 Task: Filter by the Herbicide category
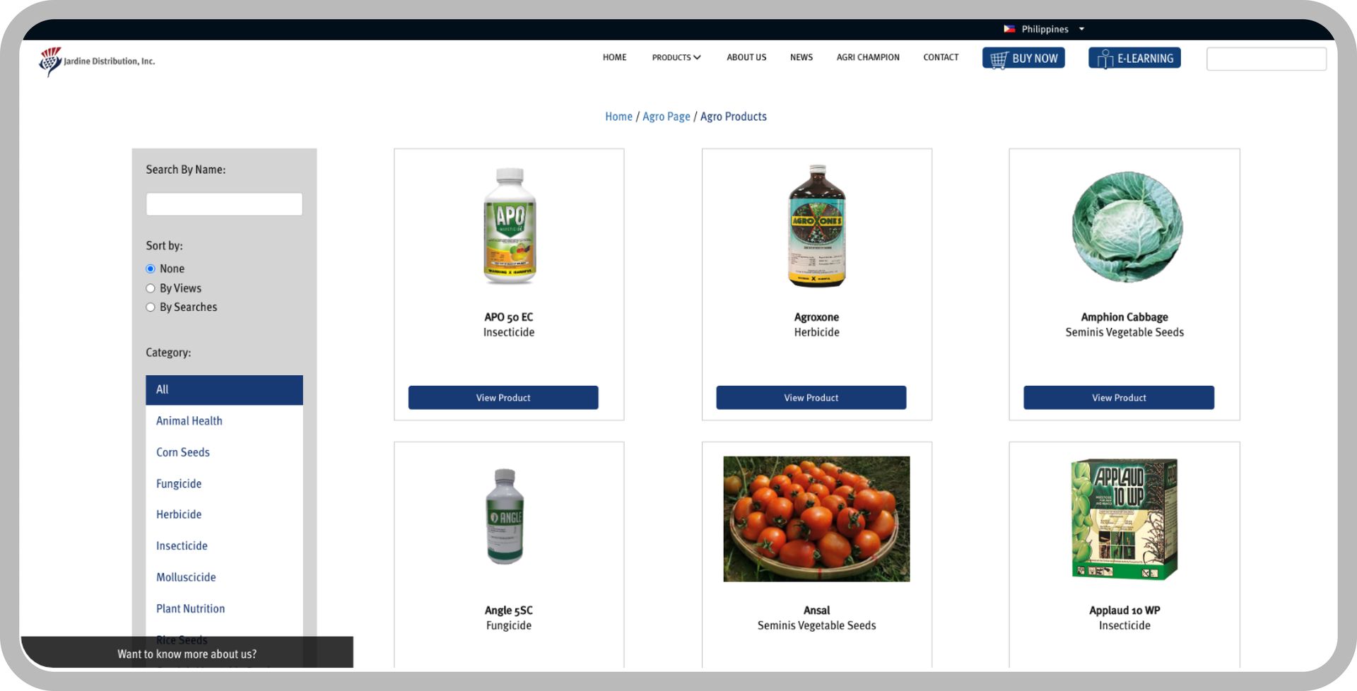click(x=179, y=514)
